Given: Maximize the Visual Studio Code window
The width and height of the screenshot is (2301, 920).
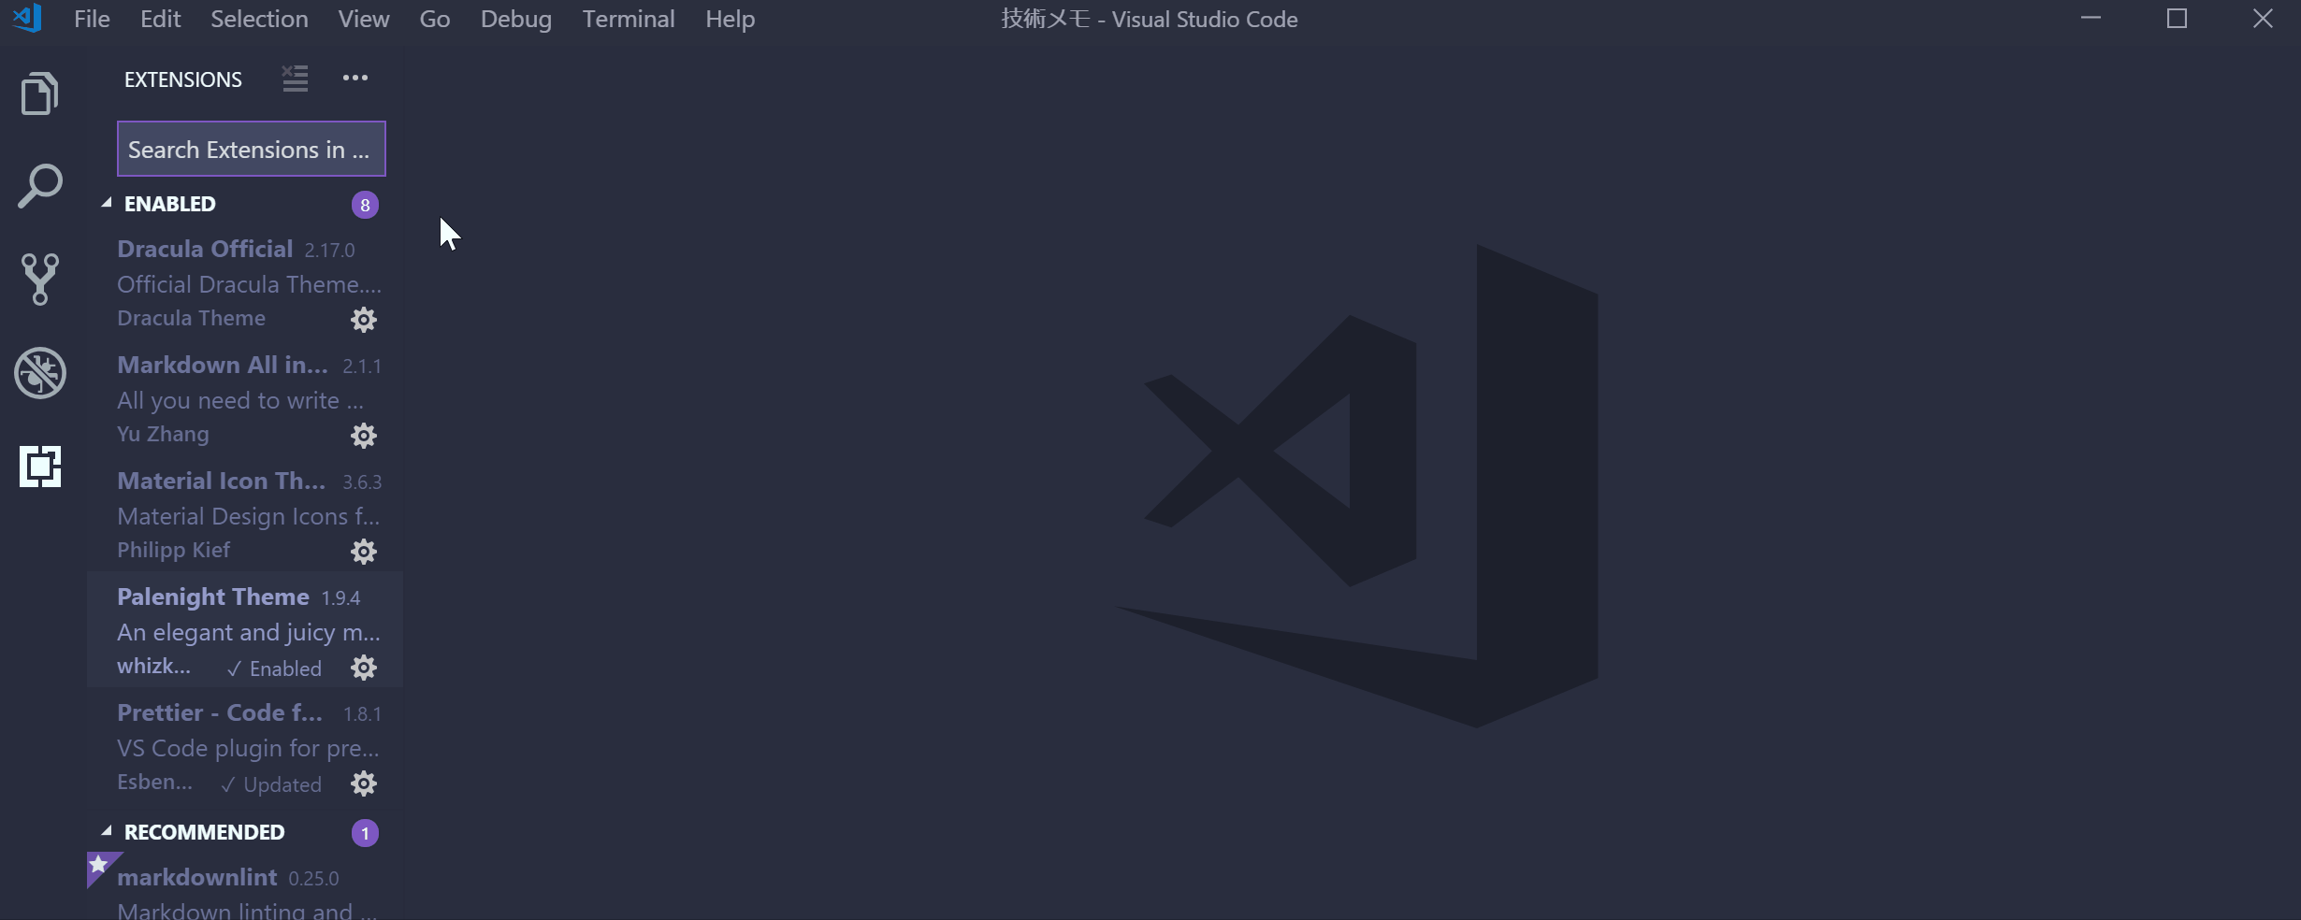Looking at the screenshot, I should [2177, 19].
